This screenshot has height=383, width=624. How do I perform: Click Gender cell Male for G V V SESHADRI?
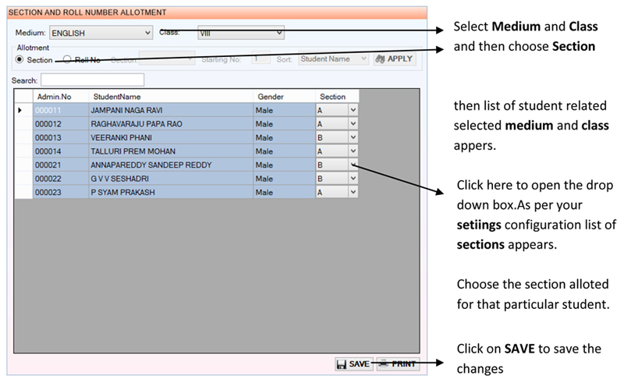284,179
